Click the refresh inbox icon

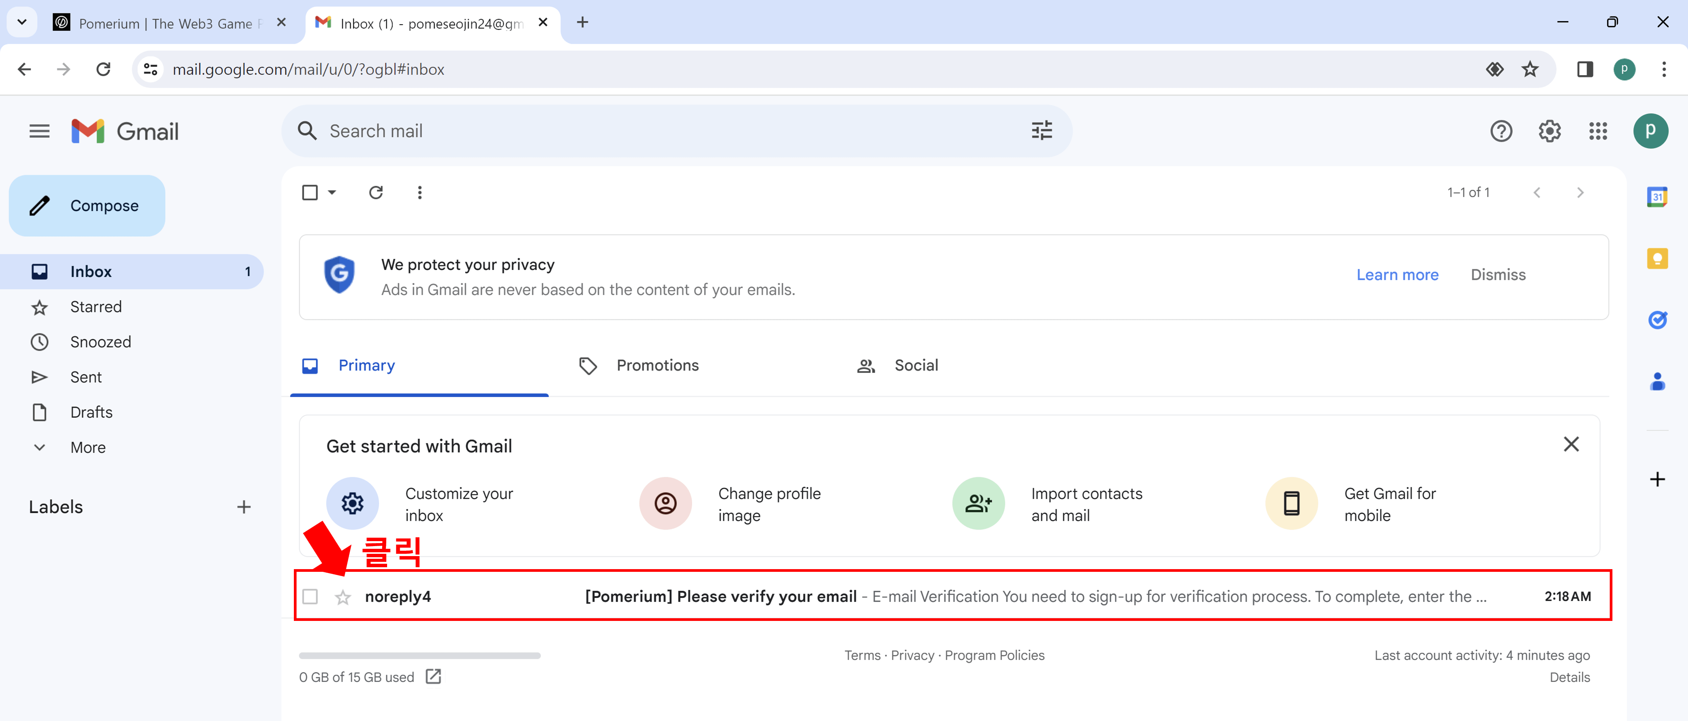(x=376, y=193)
